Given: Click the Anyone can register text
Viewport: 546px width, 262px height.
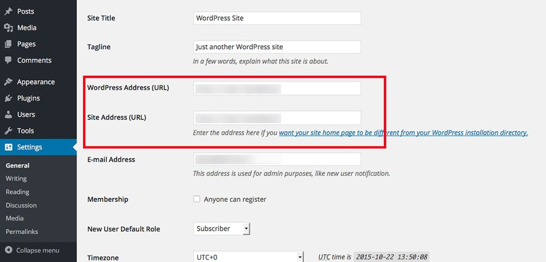Looking at the screenshot, I should pyautogui.click(x=235, y=199).
